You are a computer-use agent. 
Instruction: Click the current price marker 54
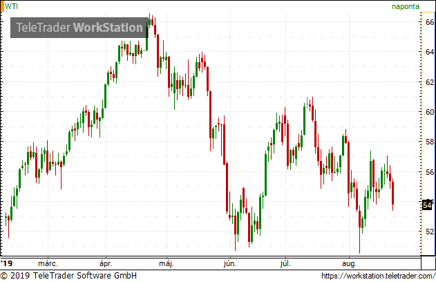coord(428,205)
